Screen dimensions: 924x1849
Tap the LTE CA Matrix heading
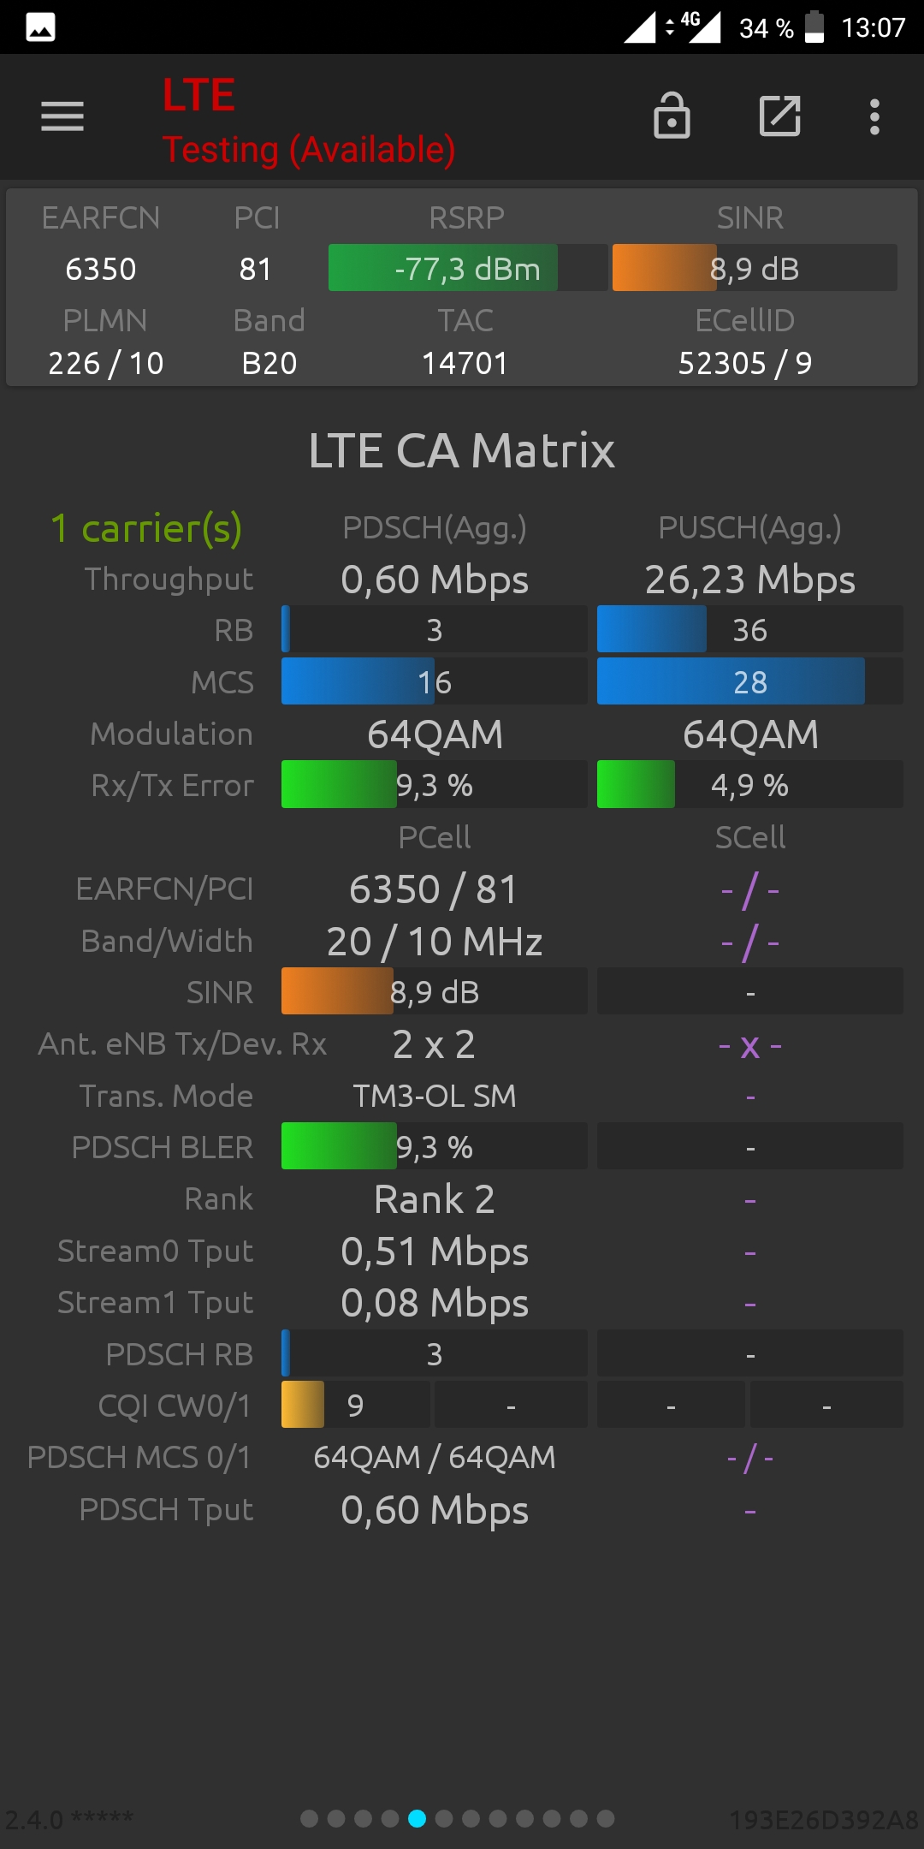click(462, 450)
